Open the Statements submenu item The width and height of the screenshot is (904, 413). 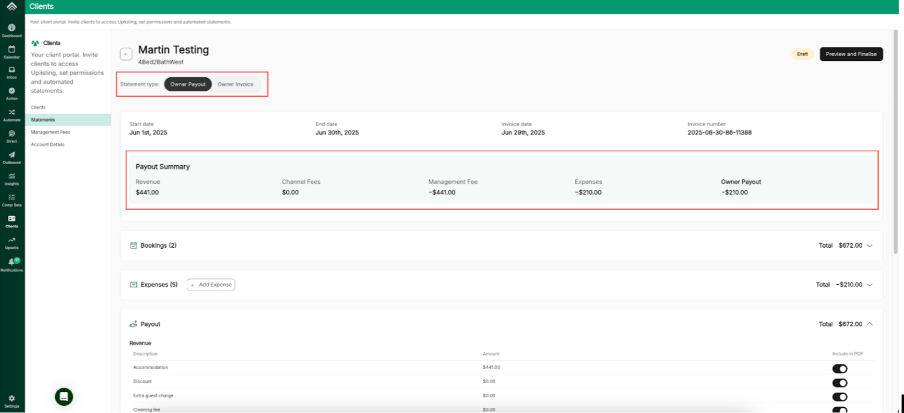tap(68, 120)
